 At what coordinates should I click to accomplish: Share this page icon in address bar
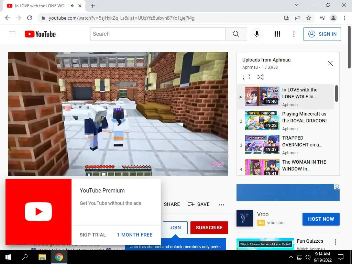click(x=298, y=18)
